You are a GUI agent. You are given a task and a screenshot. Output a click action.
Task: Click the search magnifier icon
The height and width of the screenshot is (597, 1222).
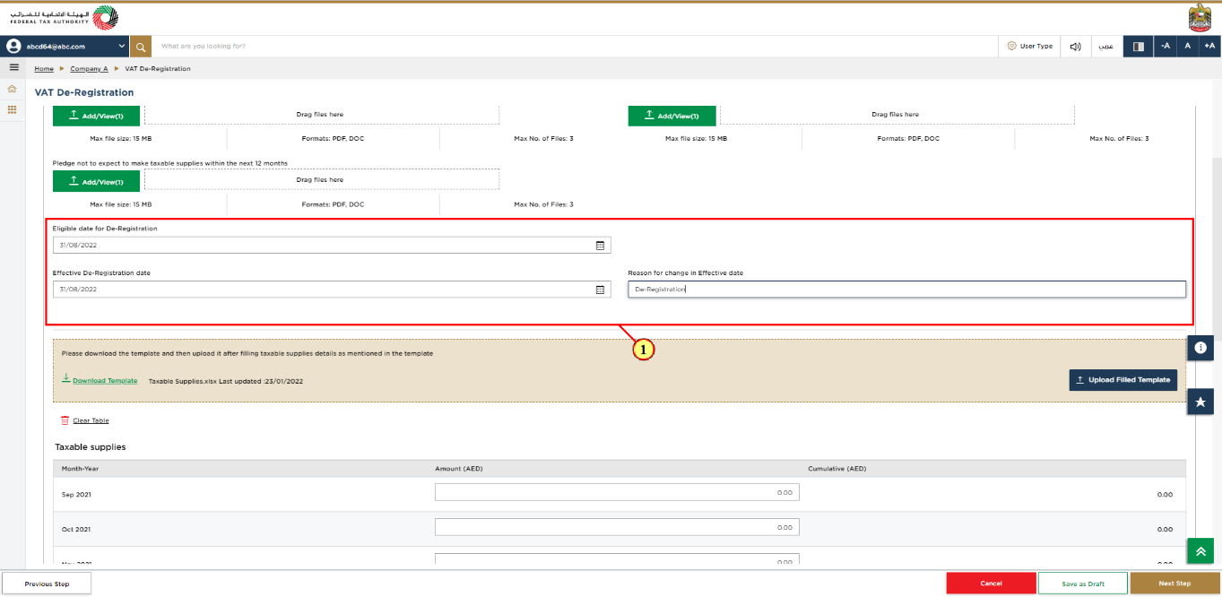[x=140, y=46]
